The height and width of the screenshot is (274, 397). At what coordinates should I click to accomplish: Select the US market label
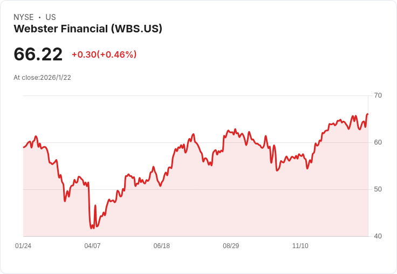pos(51,17)
